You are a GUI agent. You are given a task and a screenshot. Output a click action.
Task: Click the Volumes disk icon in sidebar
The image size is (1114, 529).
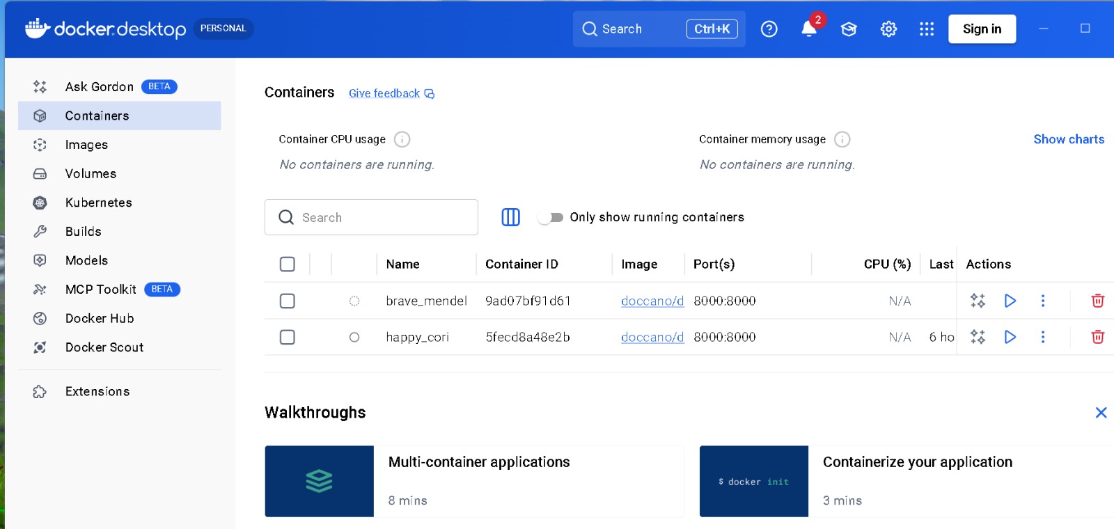coord(40,174)
